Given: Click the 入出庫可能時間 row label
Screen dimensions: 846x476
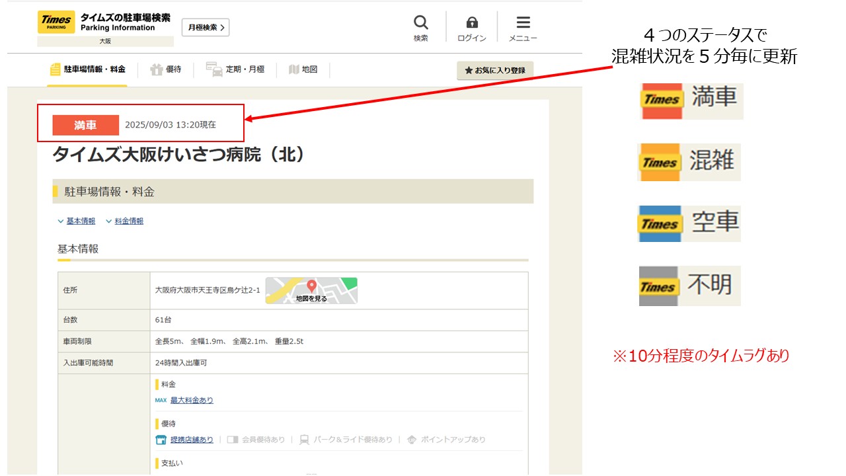Looking at the screenshot, I should (x=88, y=363).
